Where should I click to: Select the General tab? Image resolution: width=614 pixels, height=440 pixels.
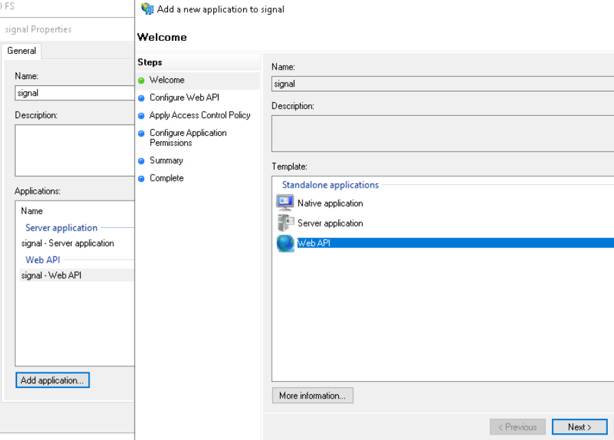click(x=22, y=51)
